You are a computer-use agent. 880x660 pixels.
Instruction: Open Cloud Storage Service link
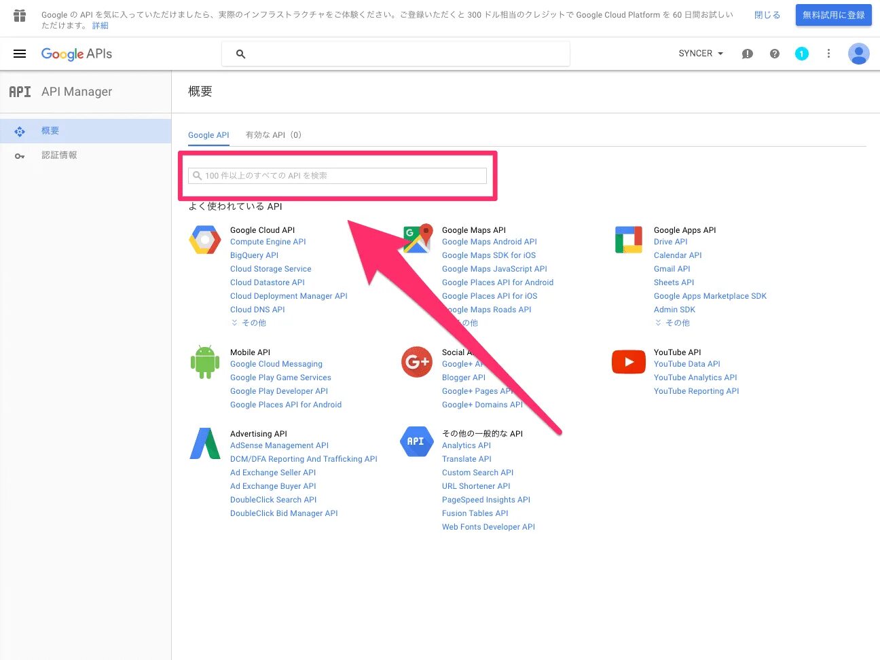[x=271, y=269]
